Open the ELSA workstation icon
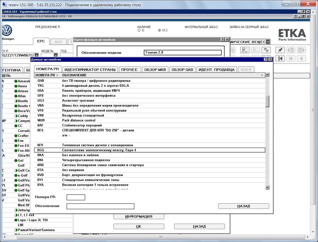Screen dimensions: 318x242 (x=245, y=50)
